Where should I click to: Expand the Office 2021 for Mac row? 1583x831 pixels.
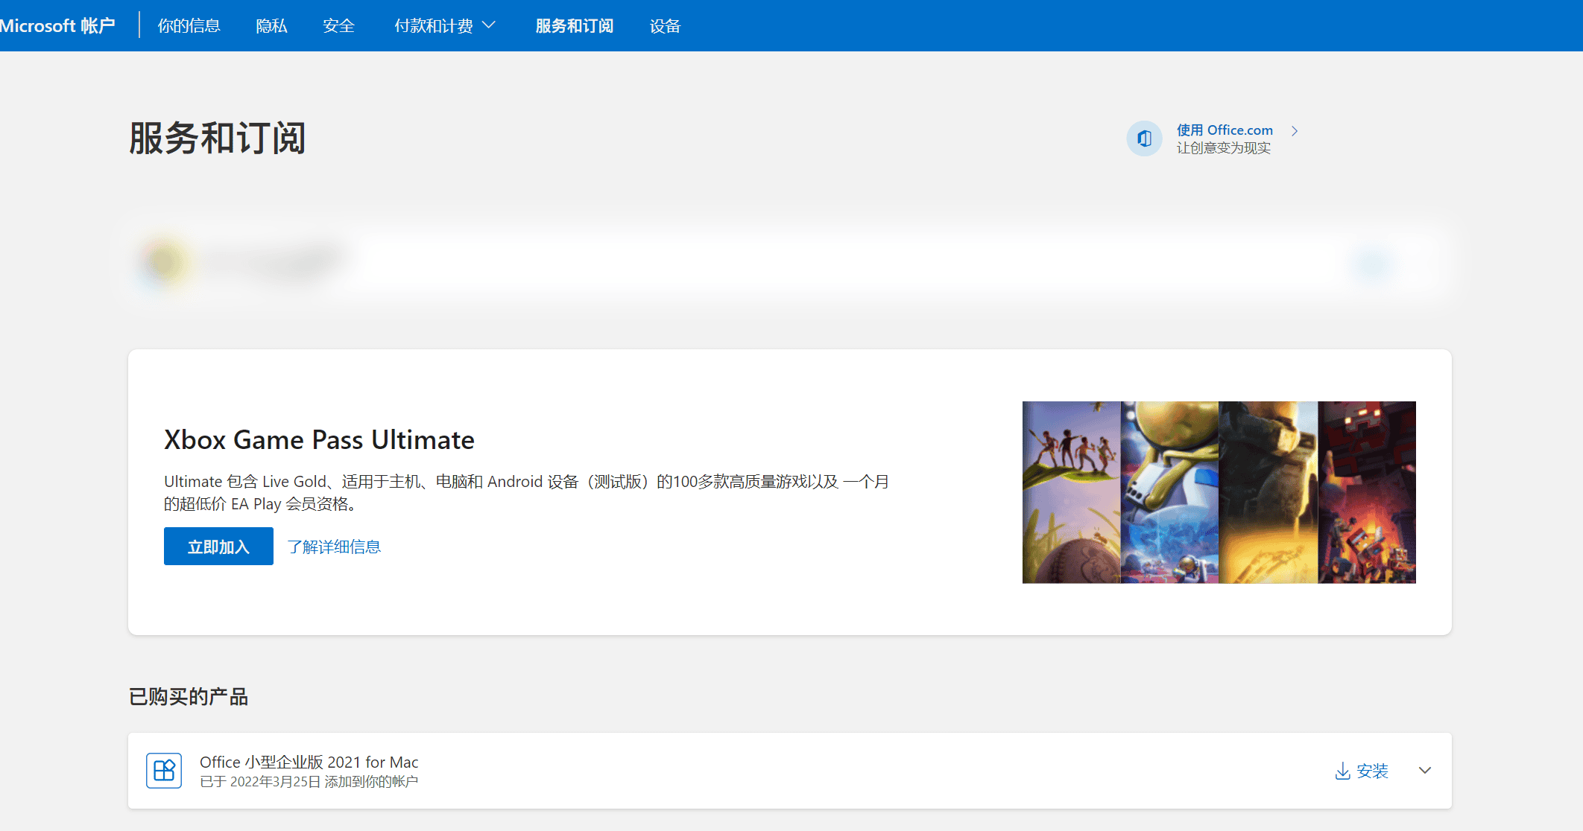[x=1424, y=771]
